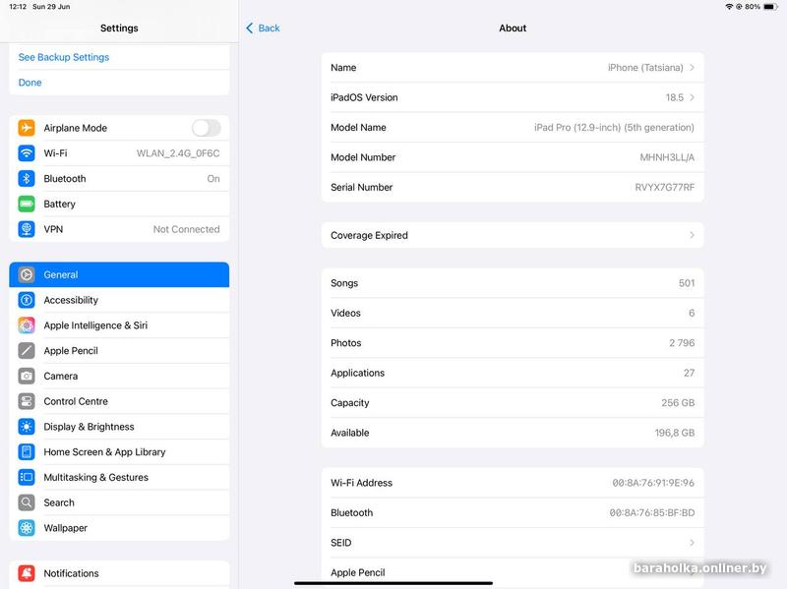The height and width of the screenshot is (589, 787).
Task: Open Coverage Expired chevron
Action: [693, 235]
